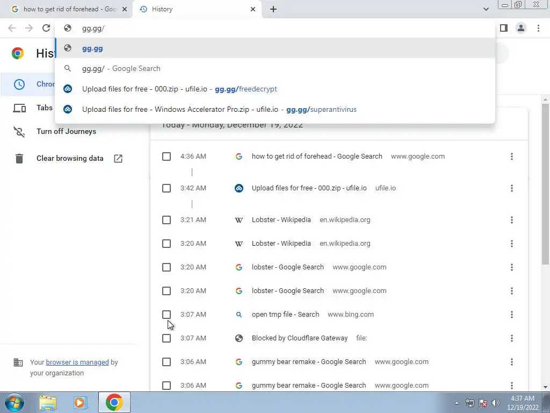The height and width of the screenshot is (413, 550).
Task: Click the Bing search favicon on open tmp file row
Action: pyautogui.click(x=239, y=314)
